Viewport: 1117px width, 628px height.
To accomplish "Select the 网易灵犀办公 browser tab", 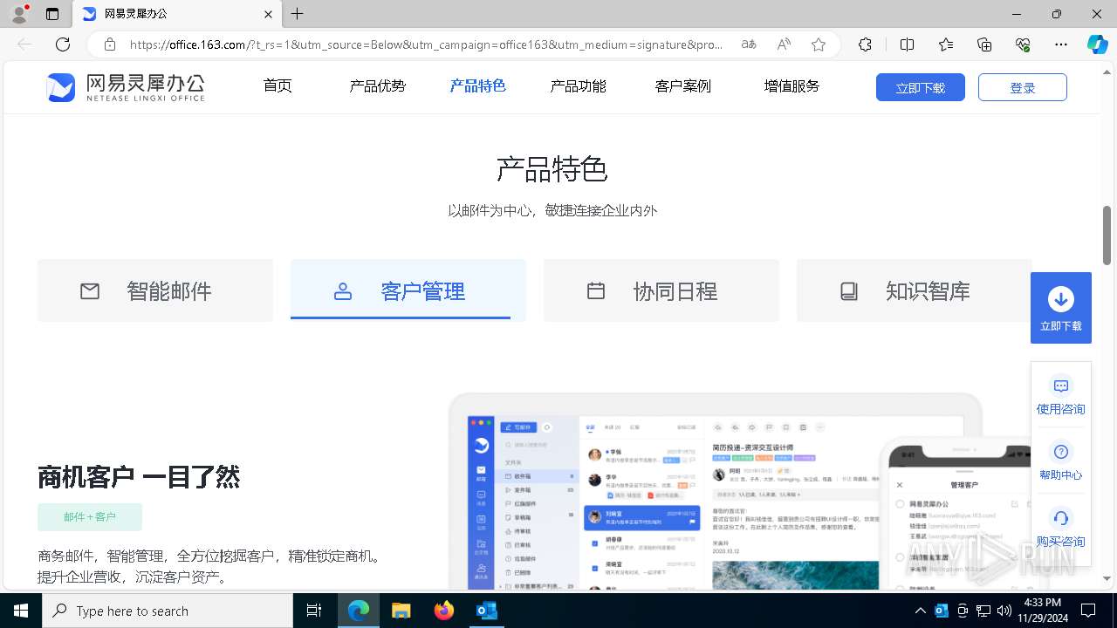I will pos(177,14).
